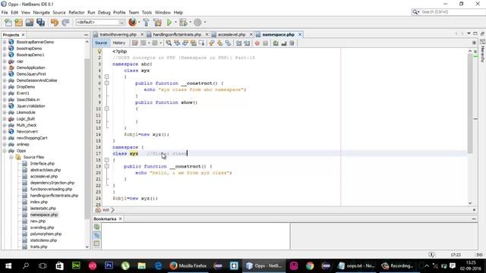
Task: Click the Redo arrow icon
Action: [x=65, y=22]
